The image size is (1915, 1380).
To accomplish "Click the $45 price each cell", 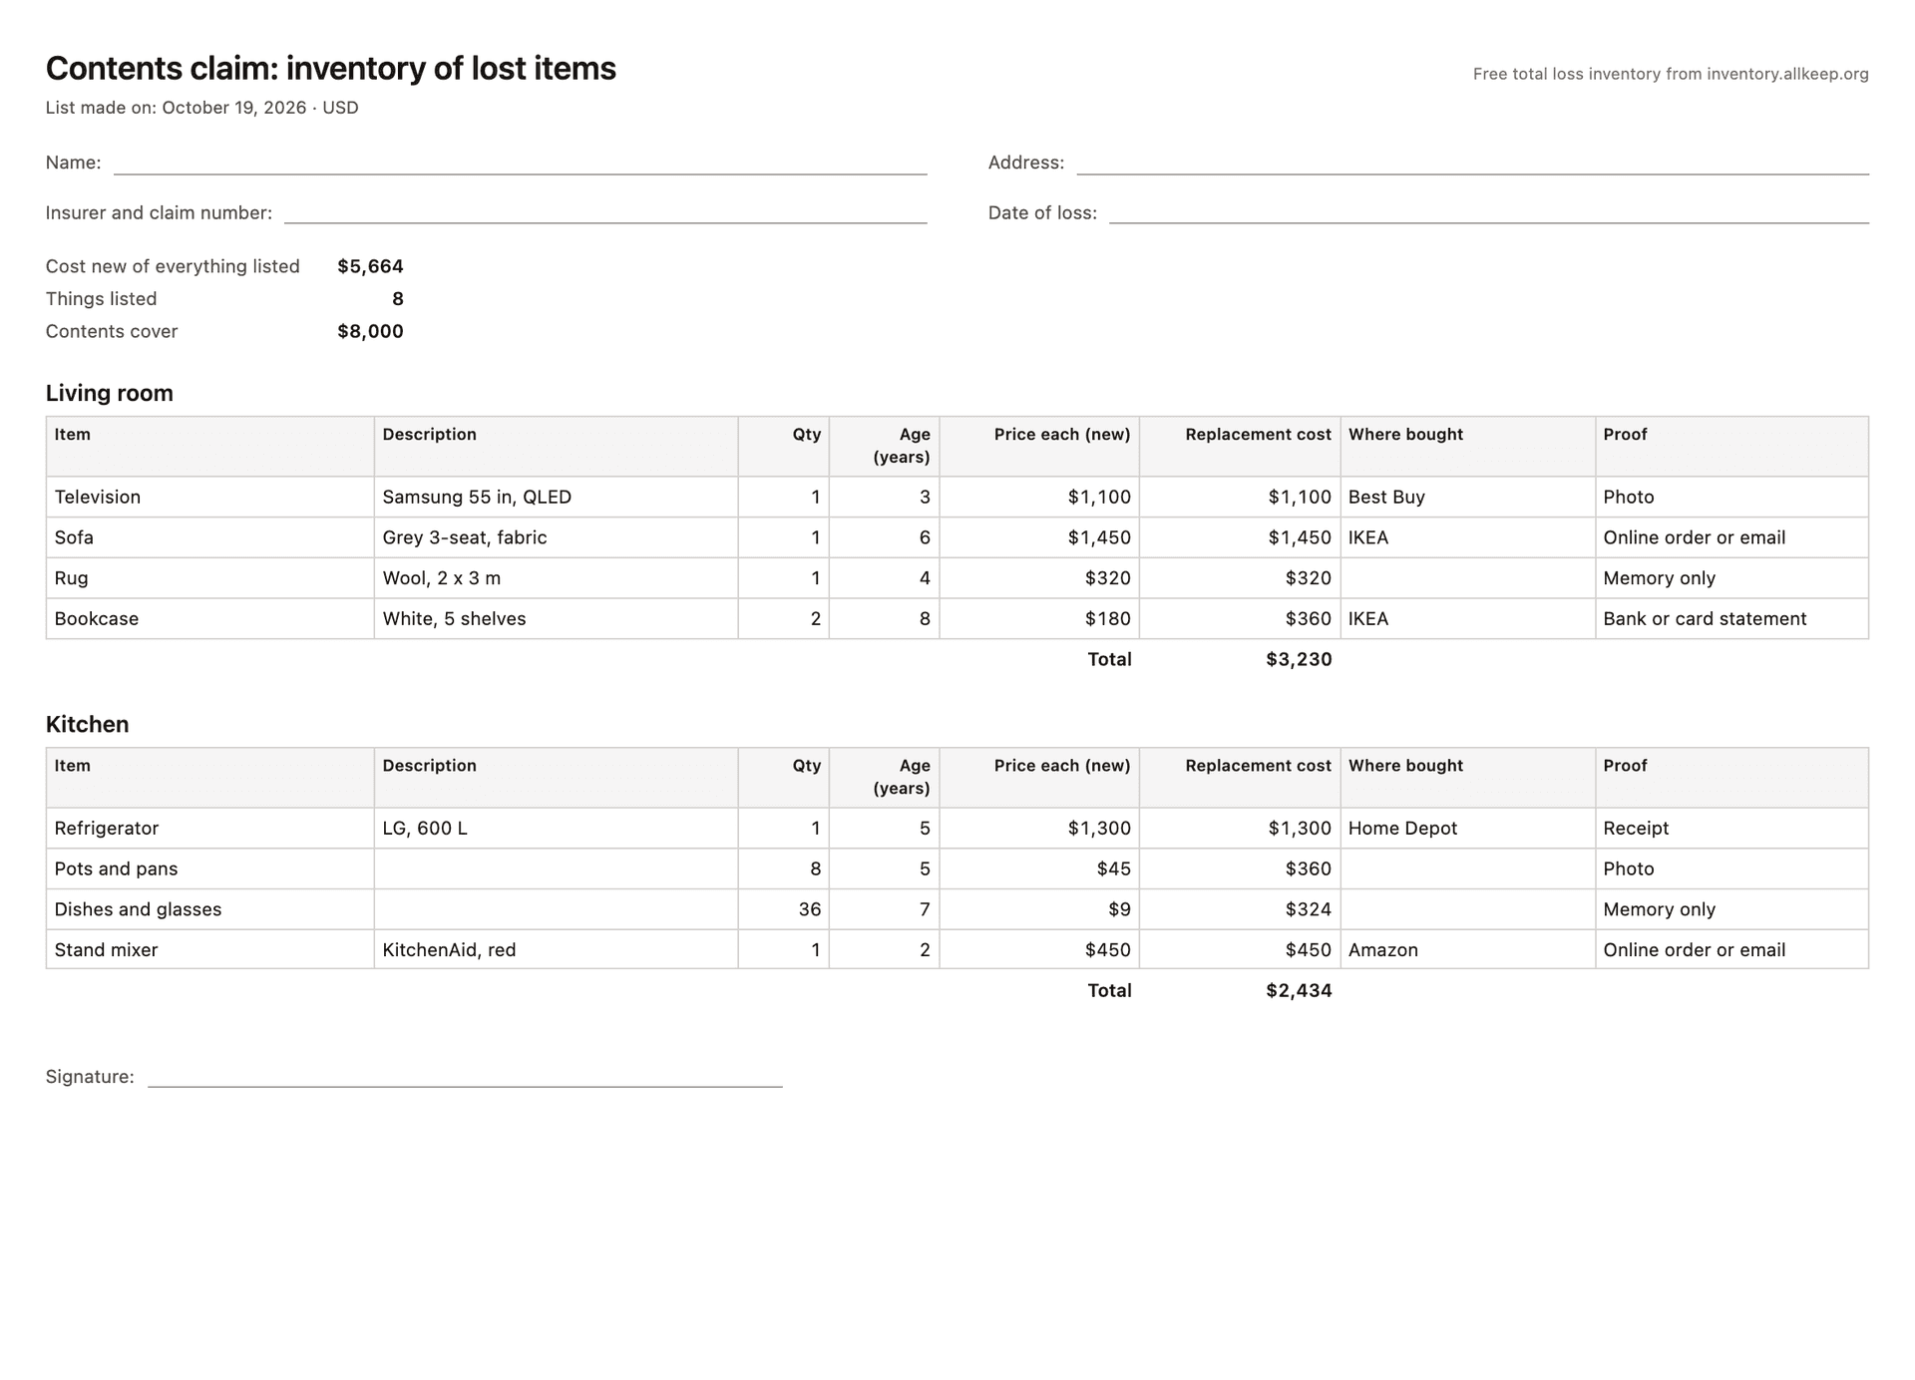I will click(1039, 869).
